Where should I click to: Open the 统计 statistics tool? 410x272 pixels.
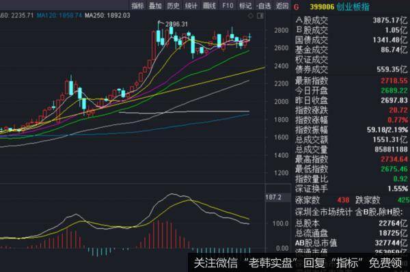coord(191,5)
